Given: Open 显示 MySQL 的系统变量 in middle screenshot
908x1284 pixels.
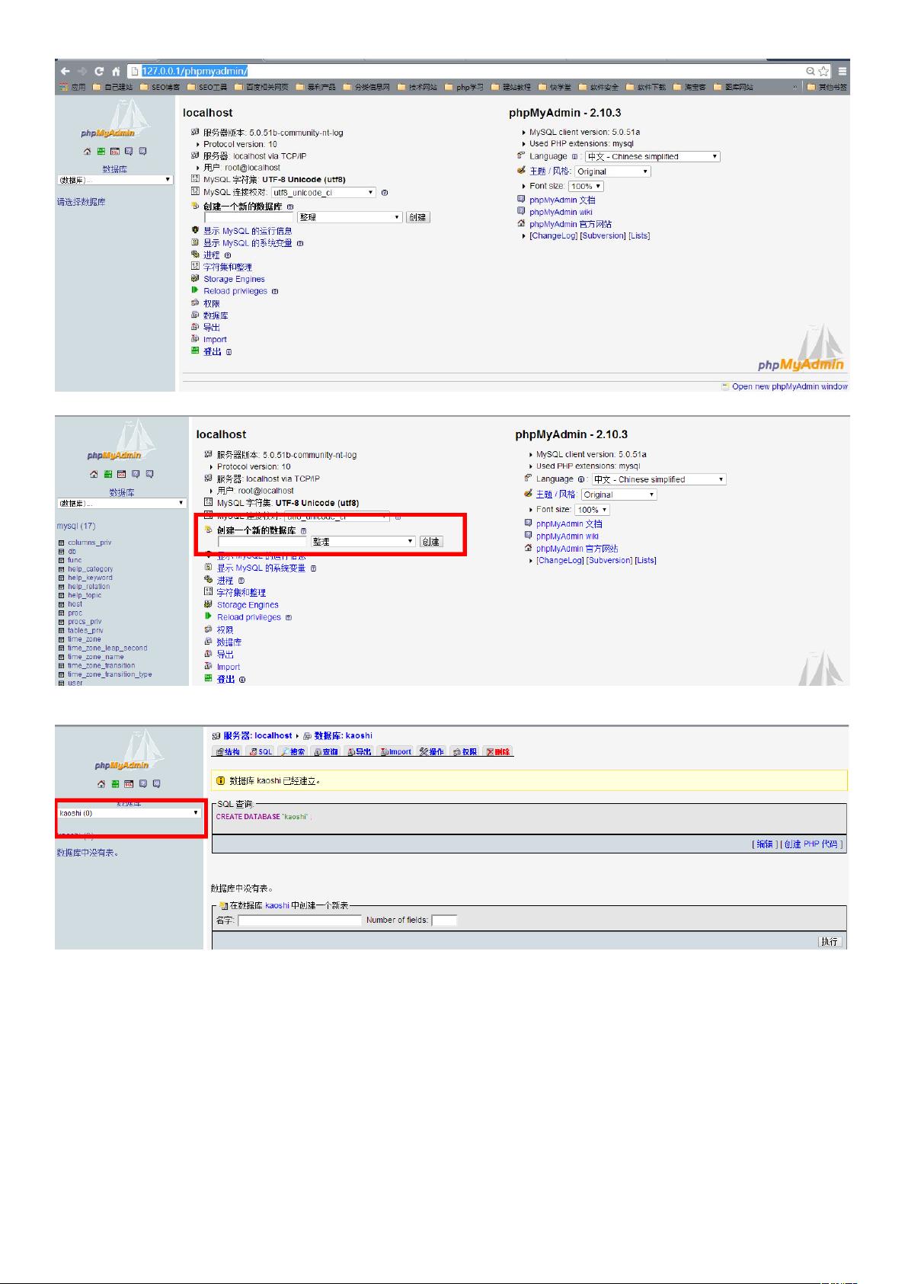Looking at the screenshot, I should point(261,568).
